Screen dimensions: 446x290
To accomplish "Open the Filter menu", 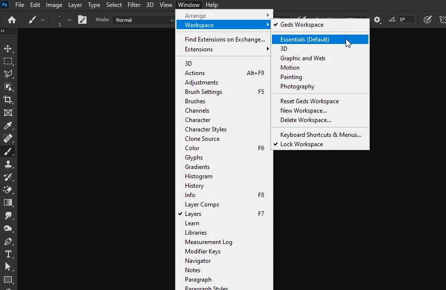I will point(134,5).
